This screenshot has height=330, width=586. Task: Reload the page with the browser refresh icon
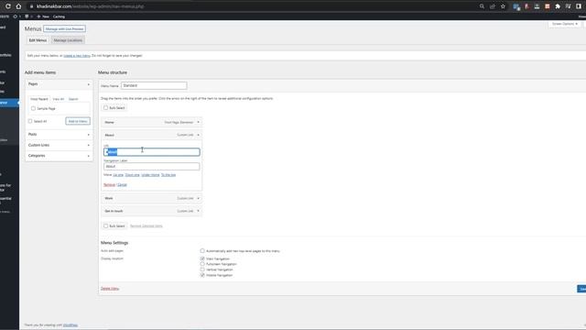point(8,6)
